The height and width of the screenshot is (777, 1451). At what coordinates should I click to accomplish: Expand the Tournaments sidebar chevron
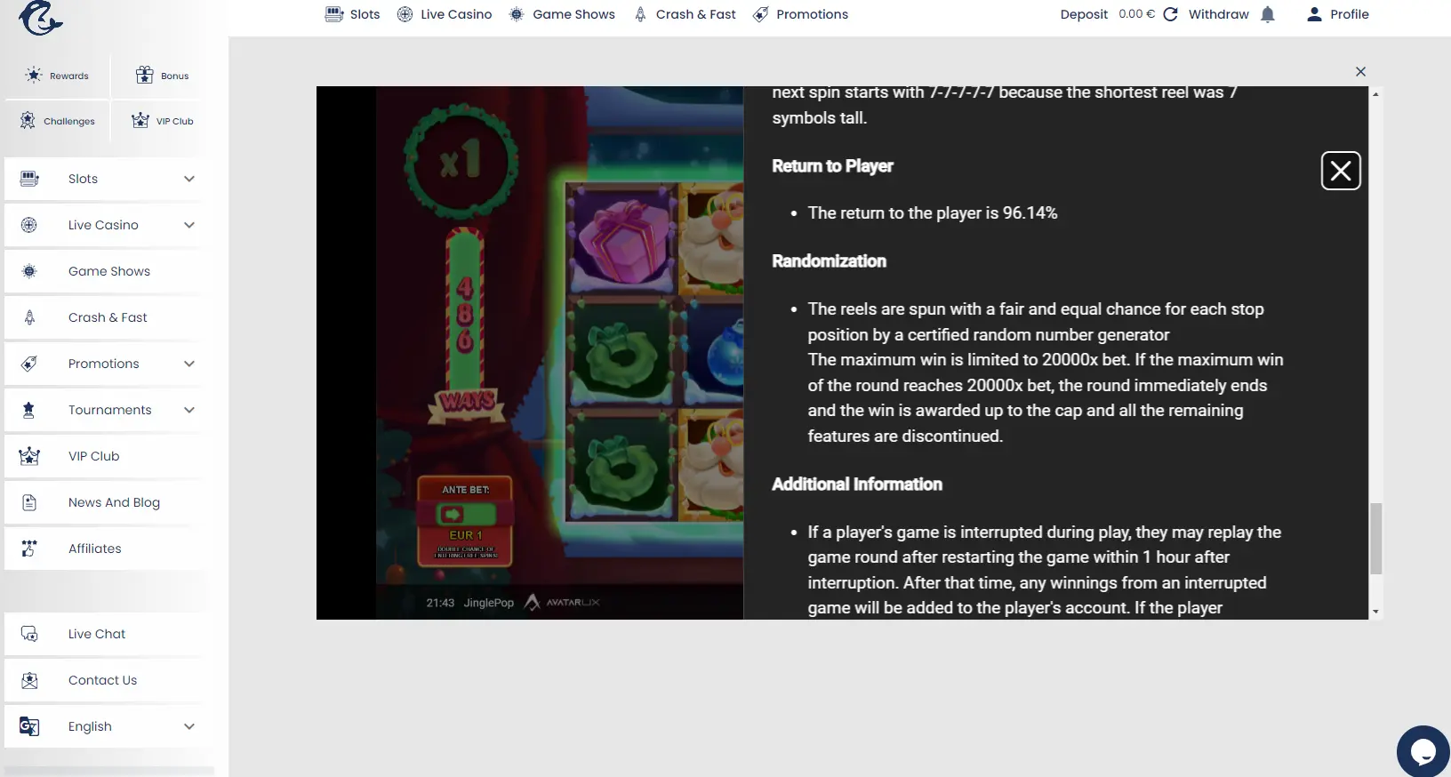tap(189, 410)
